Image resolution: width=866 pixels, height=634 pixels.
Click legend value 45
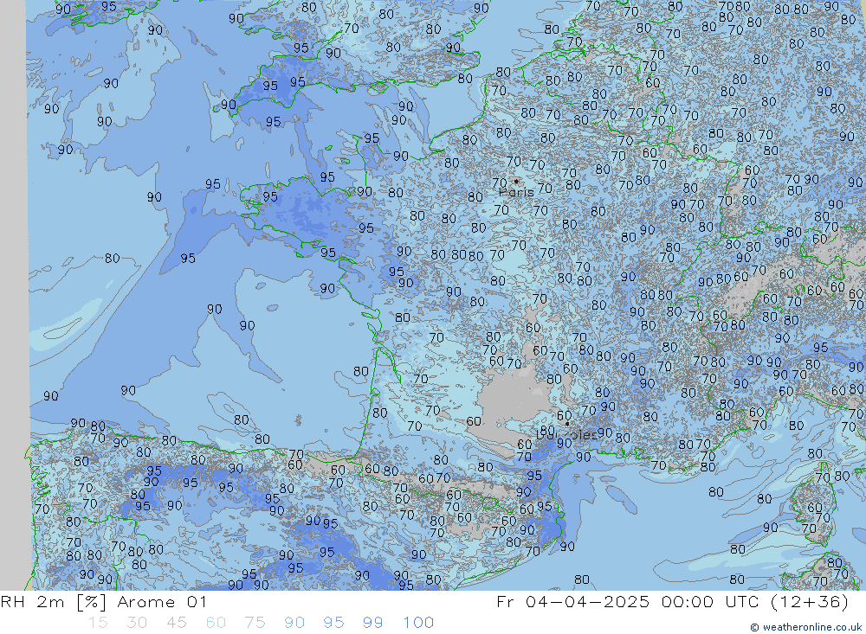[x=176, y=623]
